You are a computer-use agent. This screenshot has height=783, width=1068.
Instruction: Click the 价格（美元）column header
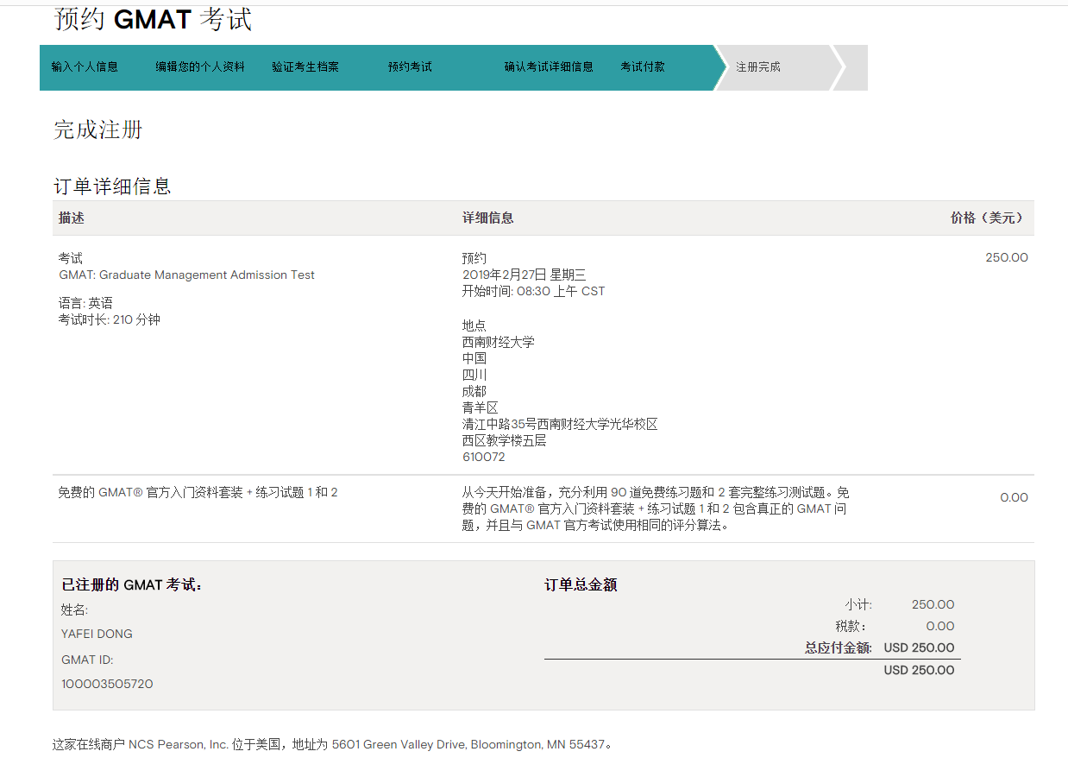pos(987,218)
